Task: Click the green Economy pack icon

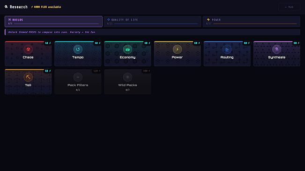Action: (x=127, y=49)
